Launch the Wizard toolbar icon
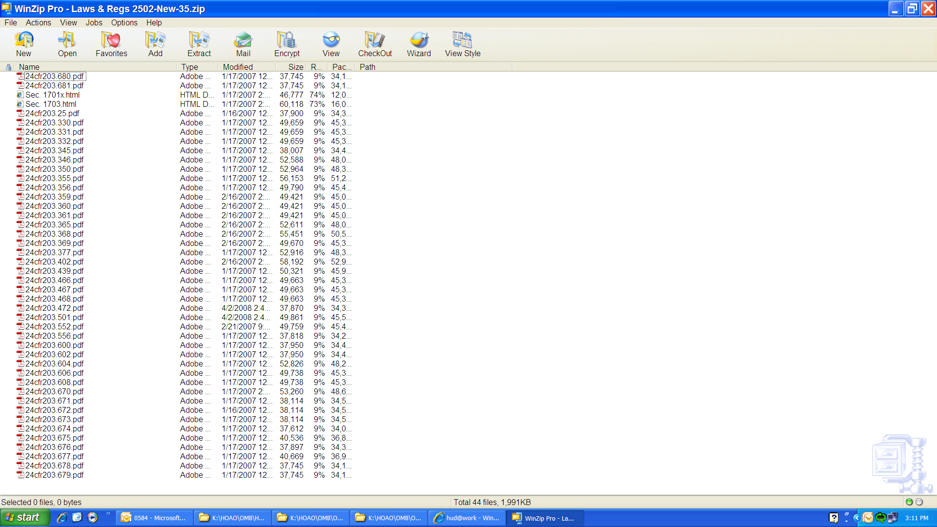This screenshot has height=527, width=937. click(x=419, y=44)
